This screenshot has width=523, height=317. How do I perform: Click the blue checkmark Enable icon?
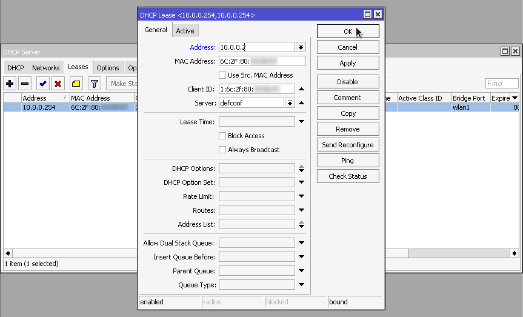point(42,84)
